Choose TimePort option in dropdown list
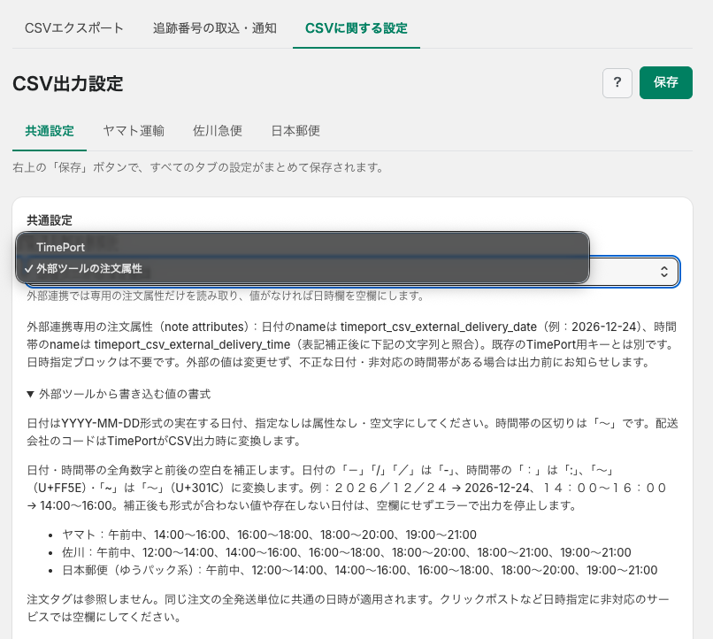 tap(303, 248)
